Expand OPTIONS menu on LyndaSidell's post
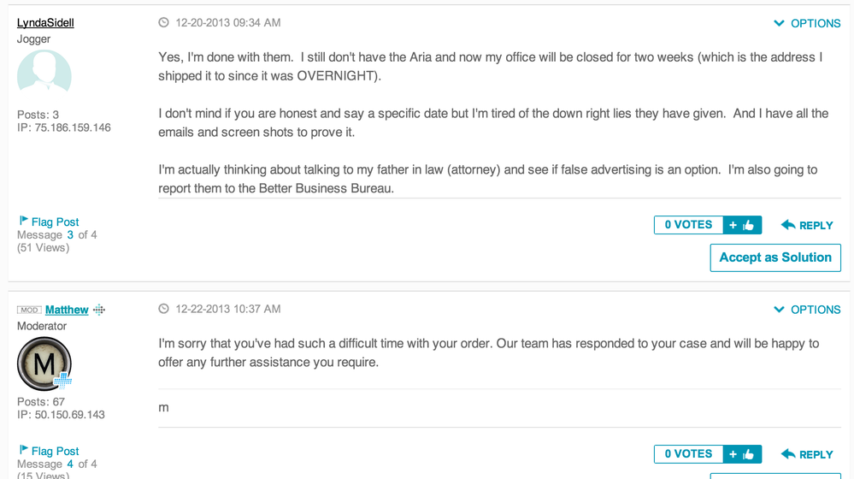854x479 pixels. [x=807, y=23]
